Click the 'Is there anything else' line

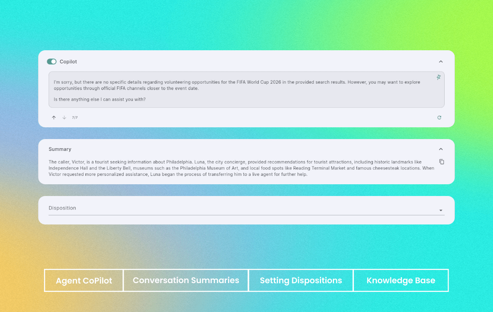tap(100, 99)
